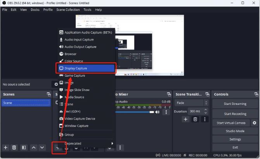Open Virtual Camera settings gear icon
This screenshot has width=260, height=159.
coord(254,123)
